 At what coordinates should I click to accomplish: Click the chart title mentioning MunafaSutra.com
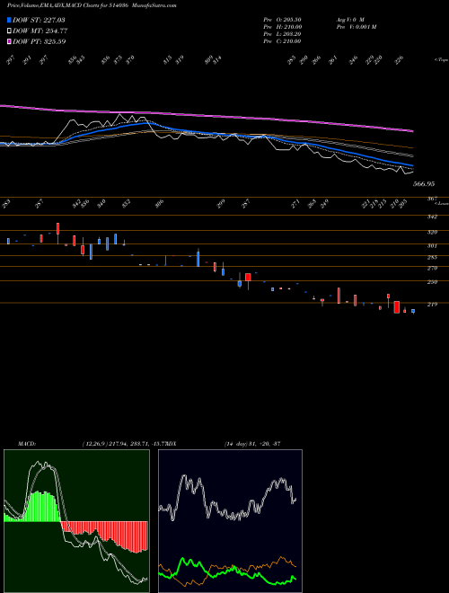pyautogui.click(x=92, y=5)
